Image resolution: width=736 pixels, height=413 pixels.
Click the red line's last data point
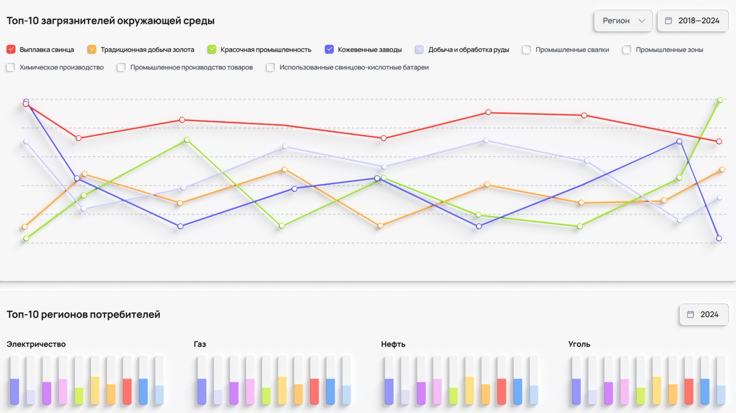point(719,141)
